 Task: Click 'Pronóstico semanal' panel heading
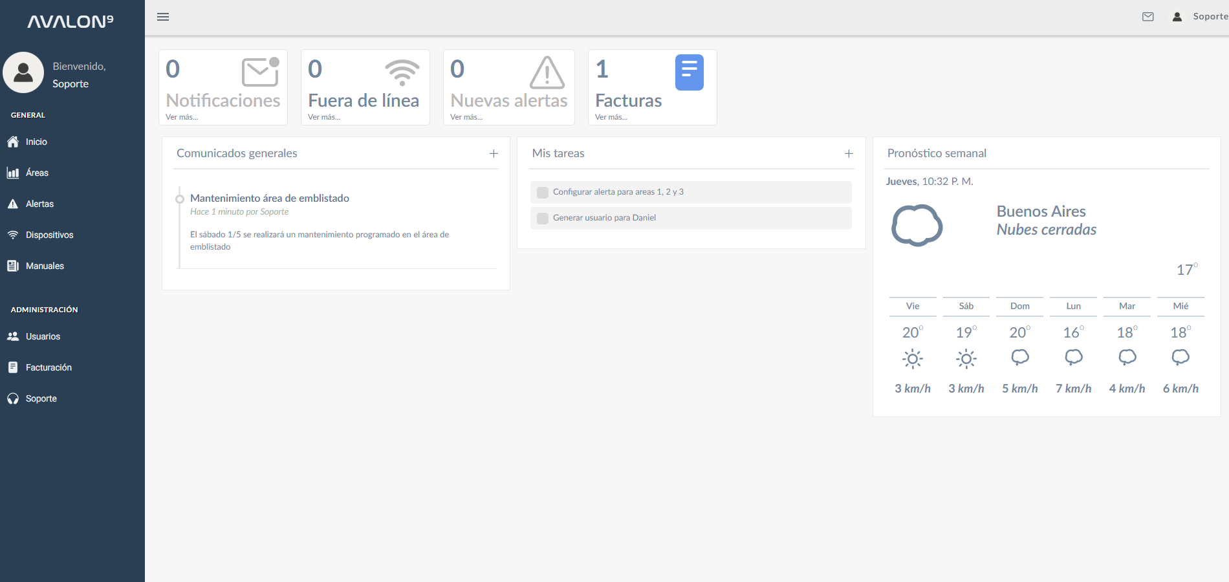click(x=937, y=153)
